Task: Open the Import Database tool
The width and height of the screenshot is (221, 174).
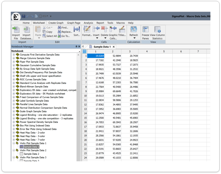Action: [26, 30]
